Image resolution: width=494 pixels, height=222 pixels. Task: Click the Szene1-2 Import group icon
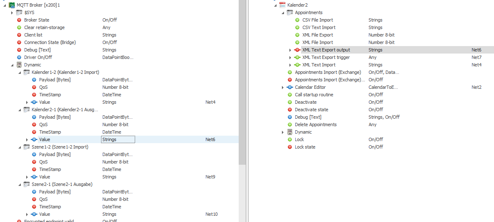27,147
